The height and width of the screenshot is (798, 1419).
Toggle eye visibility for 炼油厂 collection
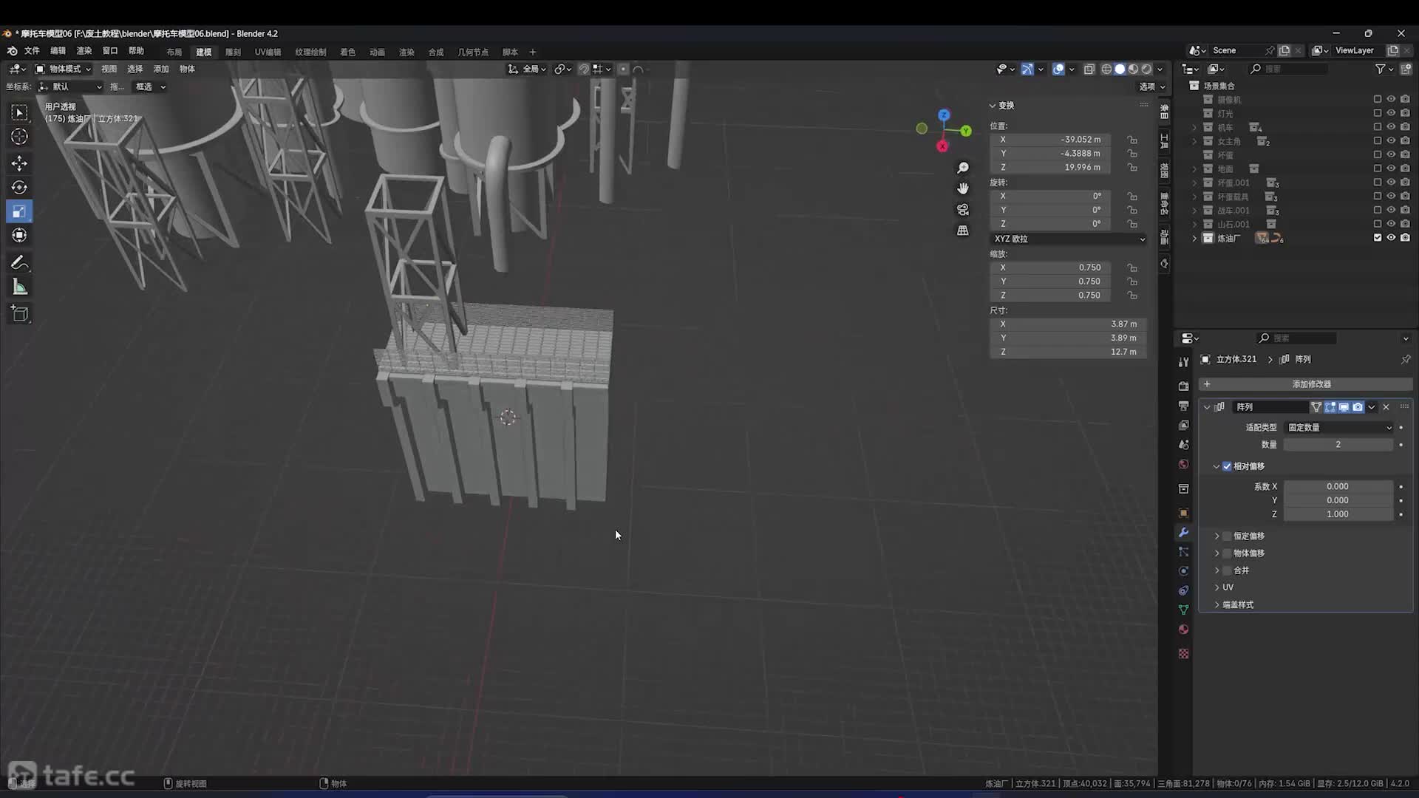click(1391, 238)
